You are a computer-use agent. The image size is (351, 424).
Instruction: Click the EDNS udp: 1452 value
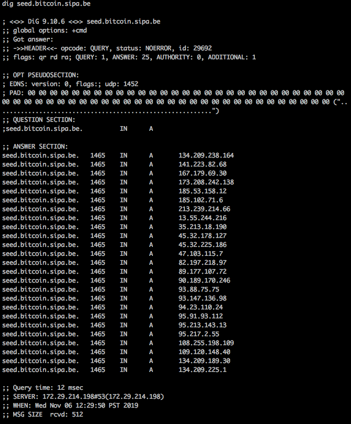[x=122, y=84]
